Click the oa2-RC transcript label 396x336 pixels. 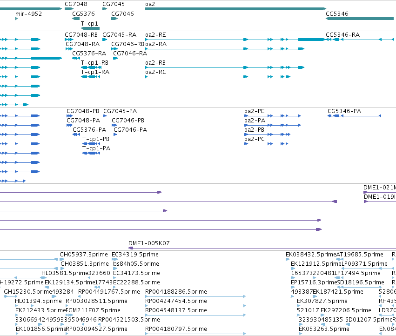[155, 72]
